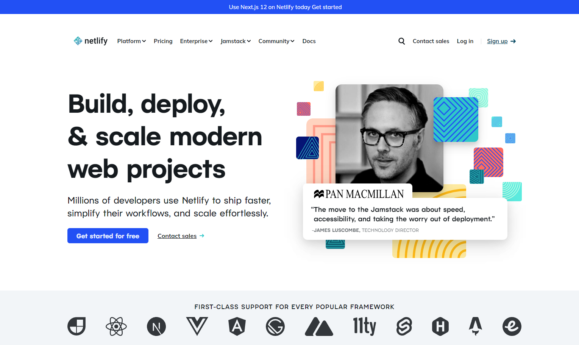This screenshot has height=345, width=579.
Task: Click the Pan Macmillan logo
Action: (x=359, y=194)
